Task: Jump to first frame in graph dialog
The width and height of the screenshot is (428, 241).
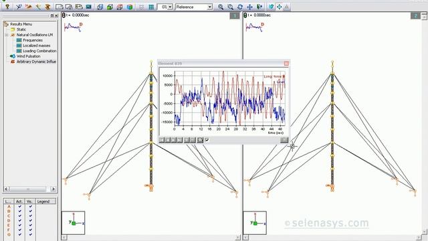Action: [162, 140]
